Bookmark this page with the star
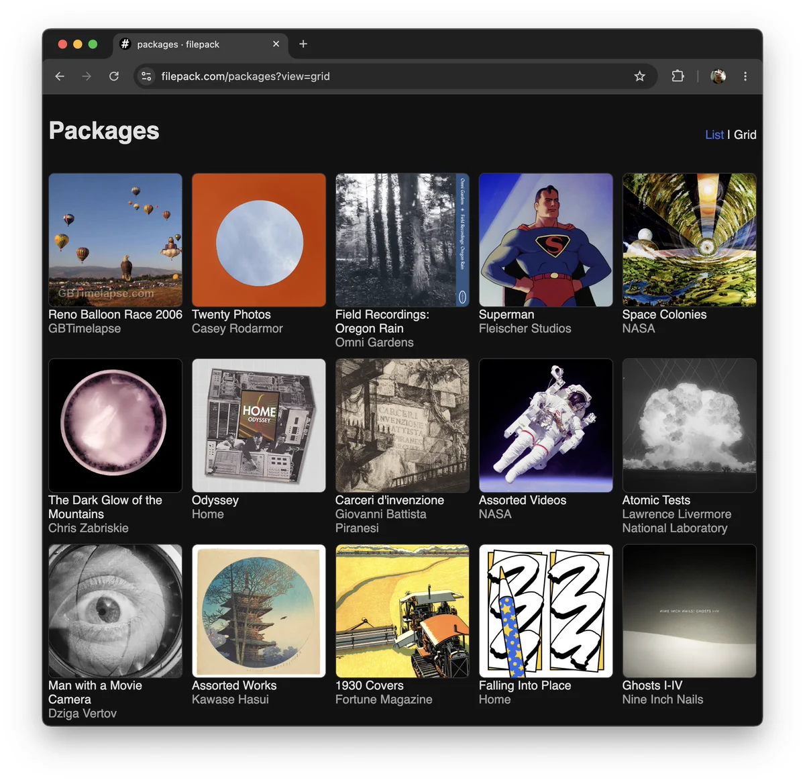 pos(640,77)
